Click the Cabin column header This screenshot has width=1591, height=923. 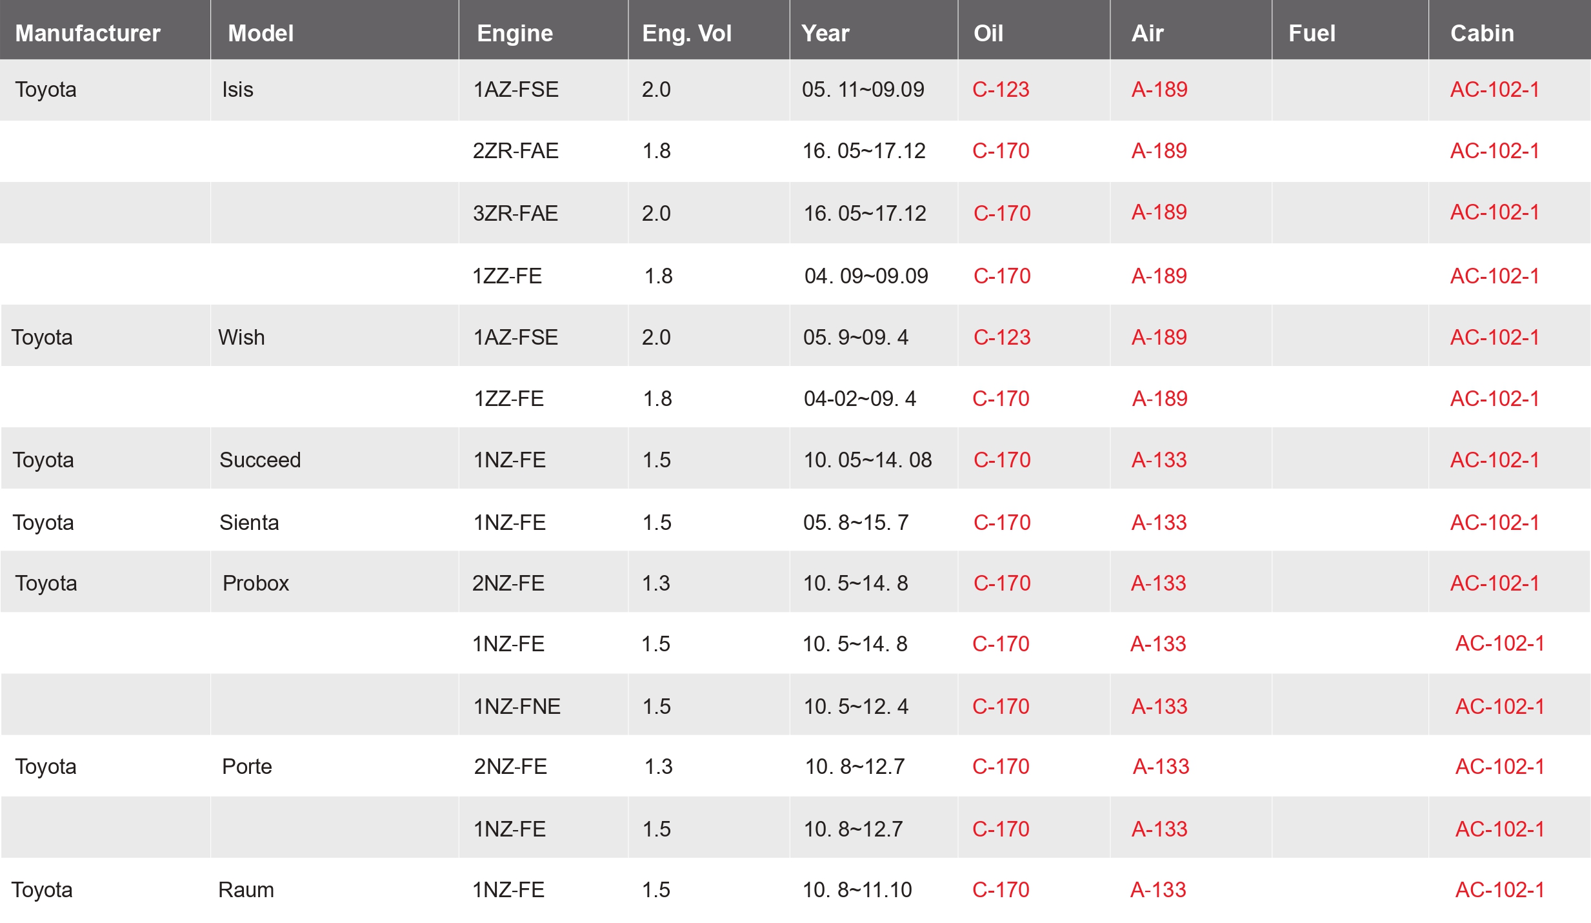coord(1482,33)
